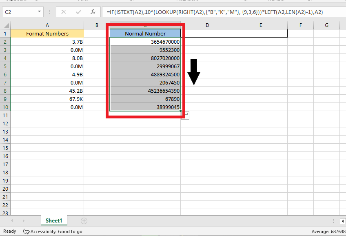Click the Normal Number header cell
Image resolution: width=346 pixels, height=236 pixels.
tap(145, 33)
